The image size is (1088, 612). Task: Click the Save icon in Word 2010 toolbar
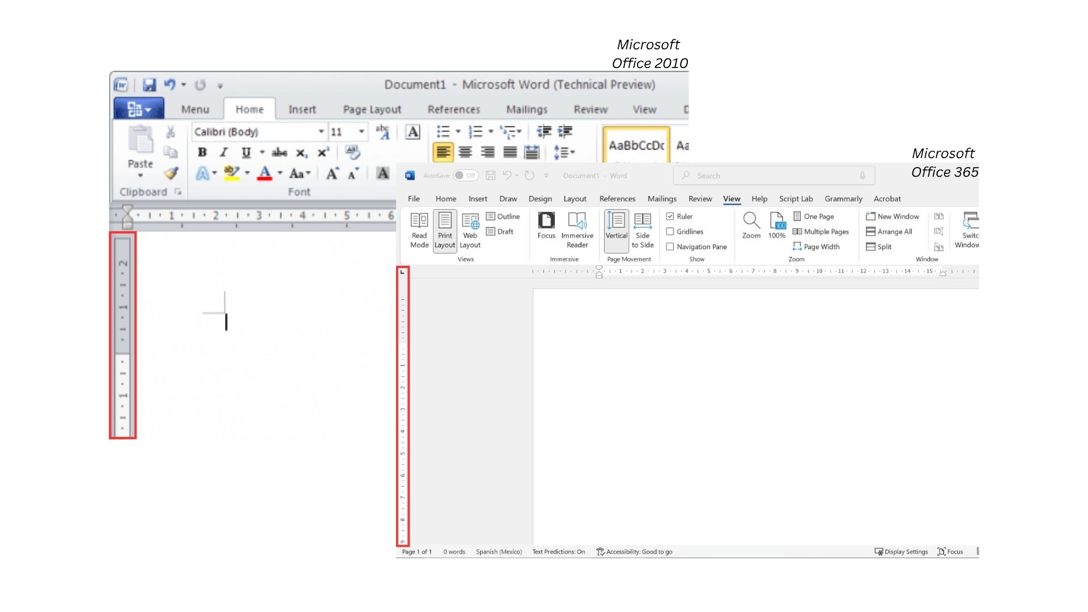coord(149,85)
